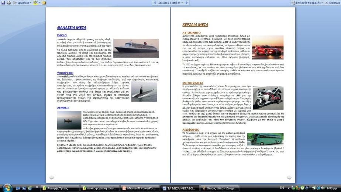Click the ΛΕΜΒΟΣ subheading
This screenshot has width=341, height=192.
[x=63, y=108]
